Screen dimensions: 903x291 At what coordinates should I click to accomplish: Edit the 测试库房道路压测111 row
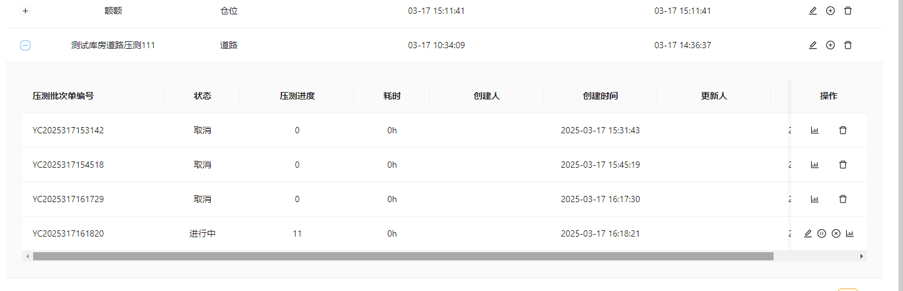813,45
